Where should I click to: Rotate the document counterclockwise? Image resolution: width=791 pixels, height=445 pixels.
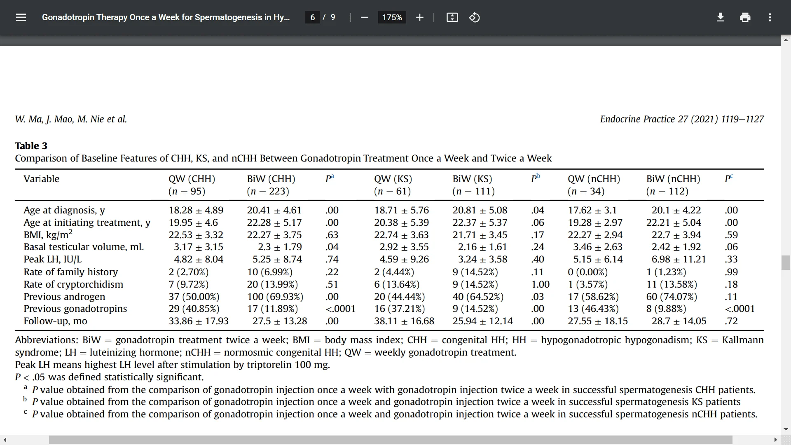click(474, 17)
